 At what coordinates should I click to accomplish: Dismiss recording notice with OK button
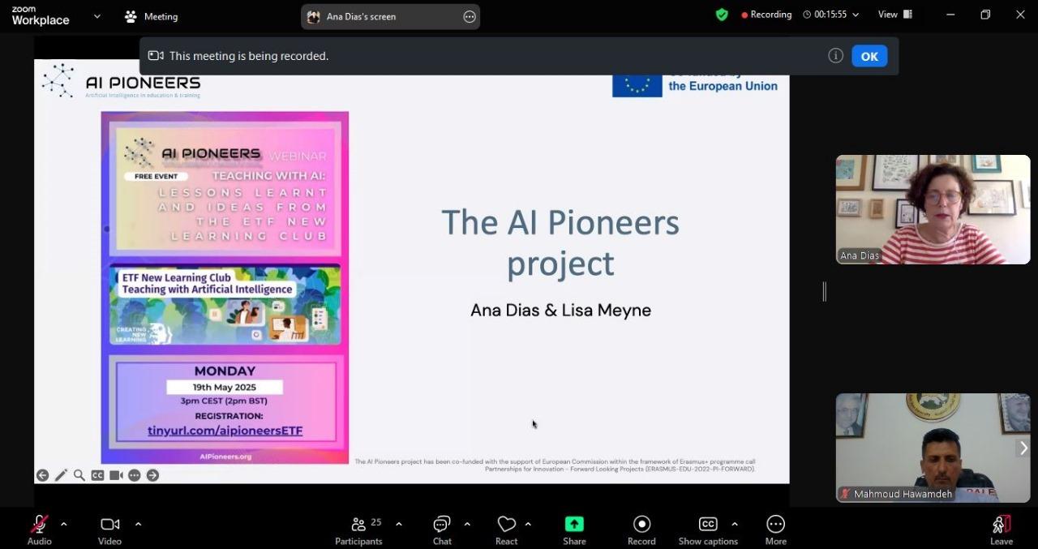[x=869, y=56]
